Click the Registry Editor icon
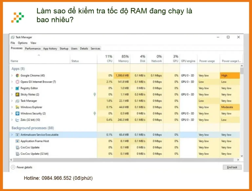 [x=17, y=88]
